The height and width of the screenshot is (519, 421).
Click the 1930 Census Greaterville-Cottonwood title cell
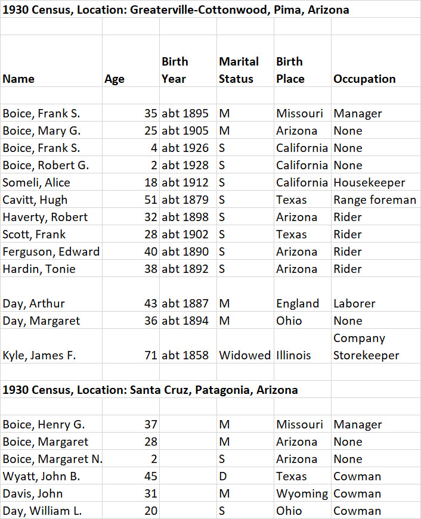pyautogui.click(x=176, y=10)
